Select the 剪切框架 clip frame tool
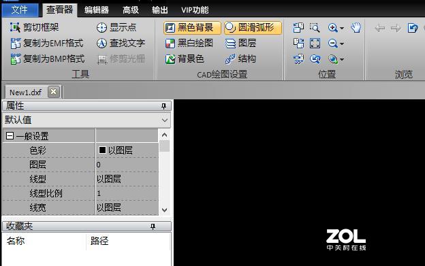 [35, 27]
